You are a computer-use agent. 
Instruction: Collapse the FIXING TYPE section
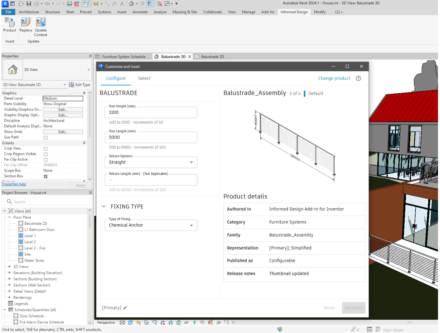coord(104,206)
